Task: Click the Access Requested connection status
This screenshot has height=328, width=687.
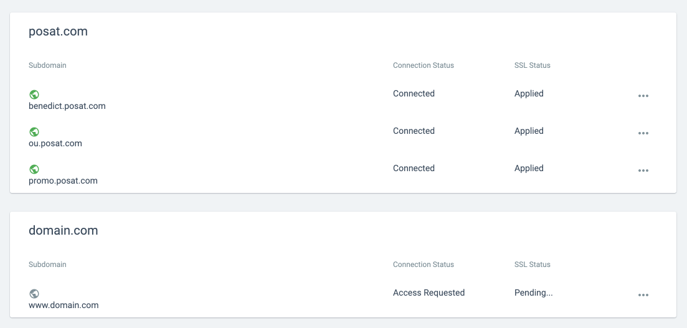Action: pos(429,293)
